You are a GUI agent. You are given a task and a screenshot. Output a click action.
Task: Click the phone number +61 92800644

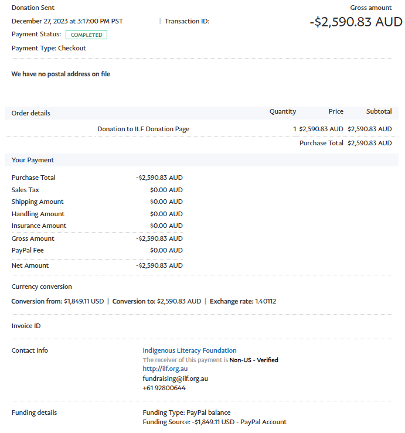click(x=164, y=388)
